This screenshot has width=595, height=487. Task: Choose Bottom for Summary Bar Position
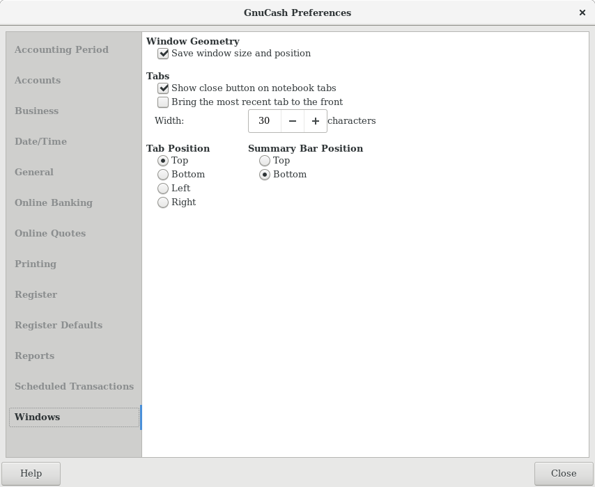pyautogui.click(x=283, y=175)
